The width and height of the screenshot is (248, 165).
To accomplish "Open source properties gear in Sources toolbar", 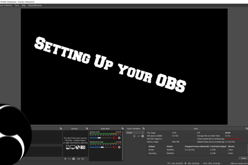I will [x=74, y=159].
